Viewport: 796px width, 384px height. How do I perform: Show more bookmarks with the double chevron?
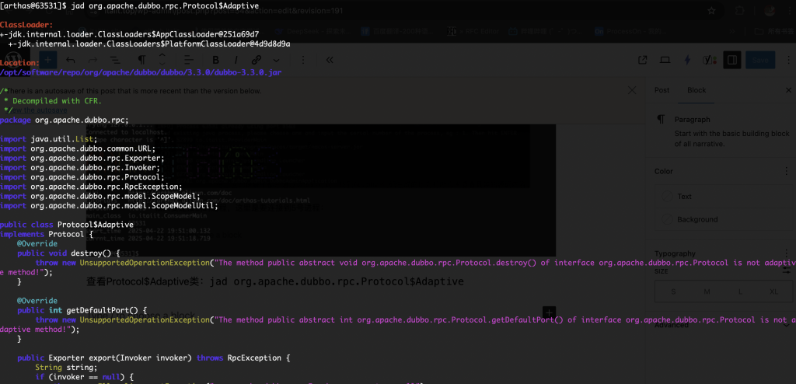pos(731,31)
